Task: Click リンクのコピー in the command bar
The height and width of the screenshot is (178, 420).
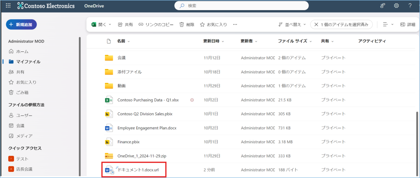Action: (156, 24)
